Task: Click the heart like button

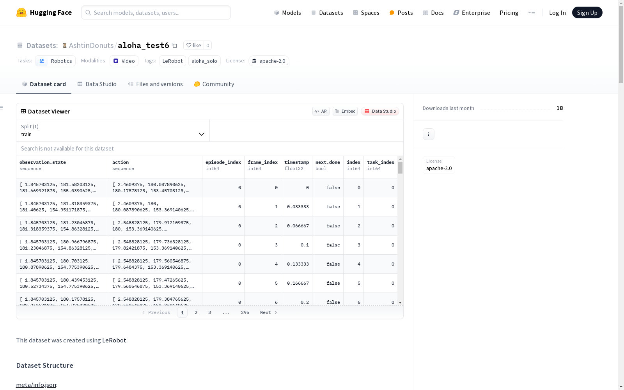Action: tap(193, 45)
